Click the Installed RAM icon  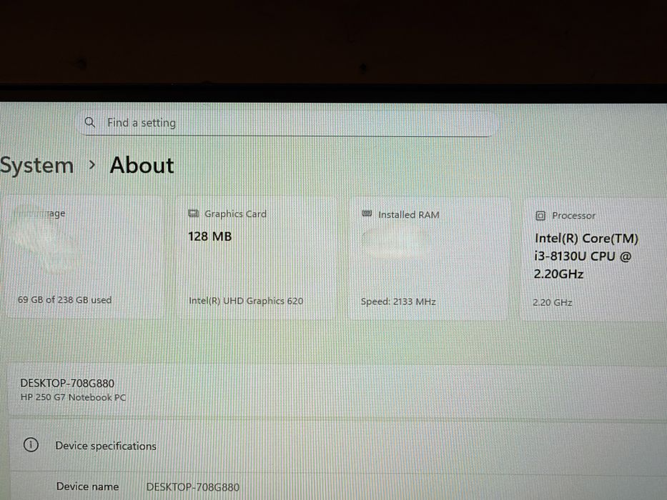click(367, 214)
